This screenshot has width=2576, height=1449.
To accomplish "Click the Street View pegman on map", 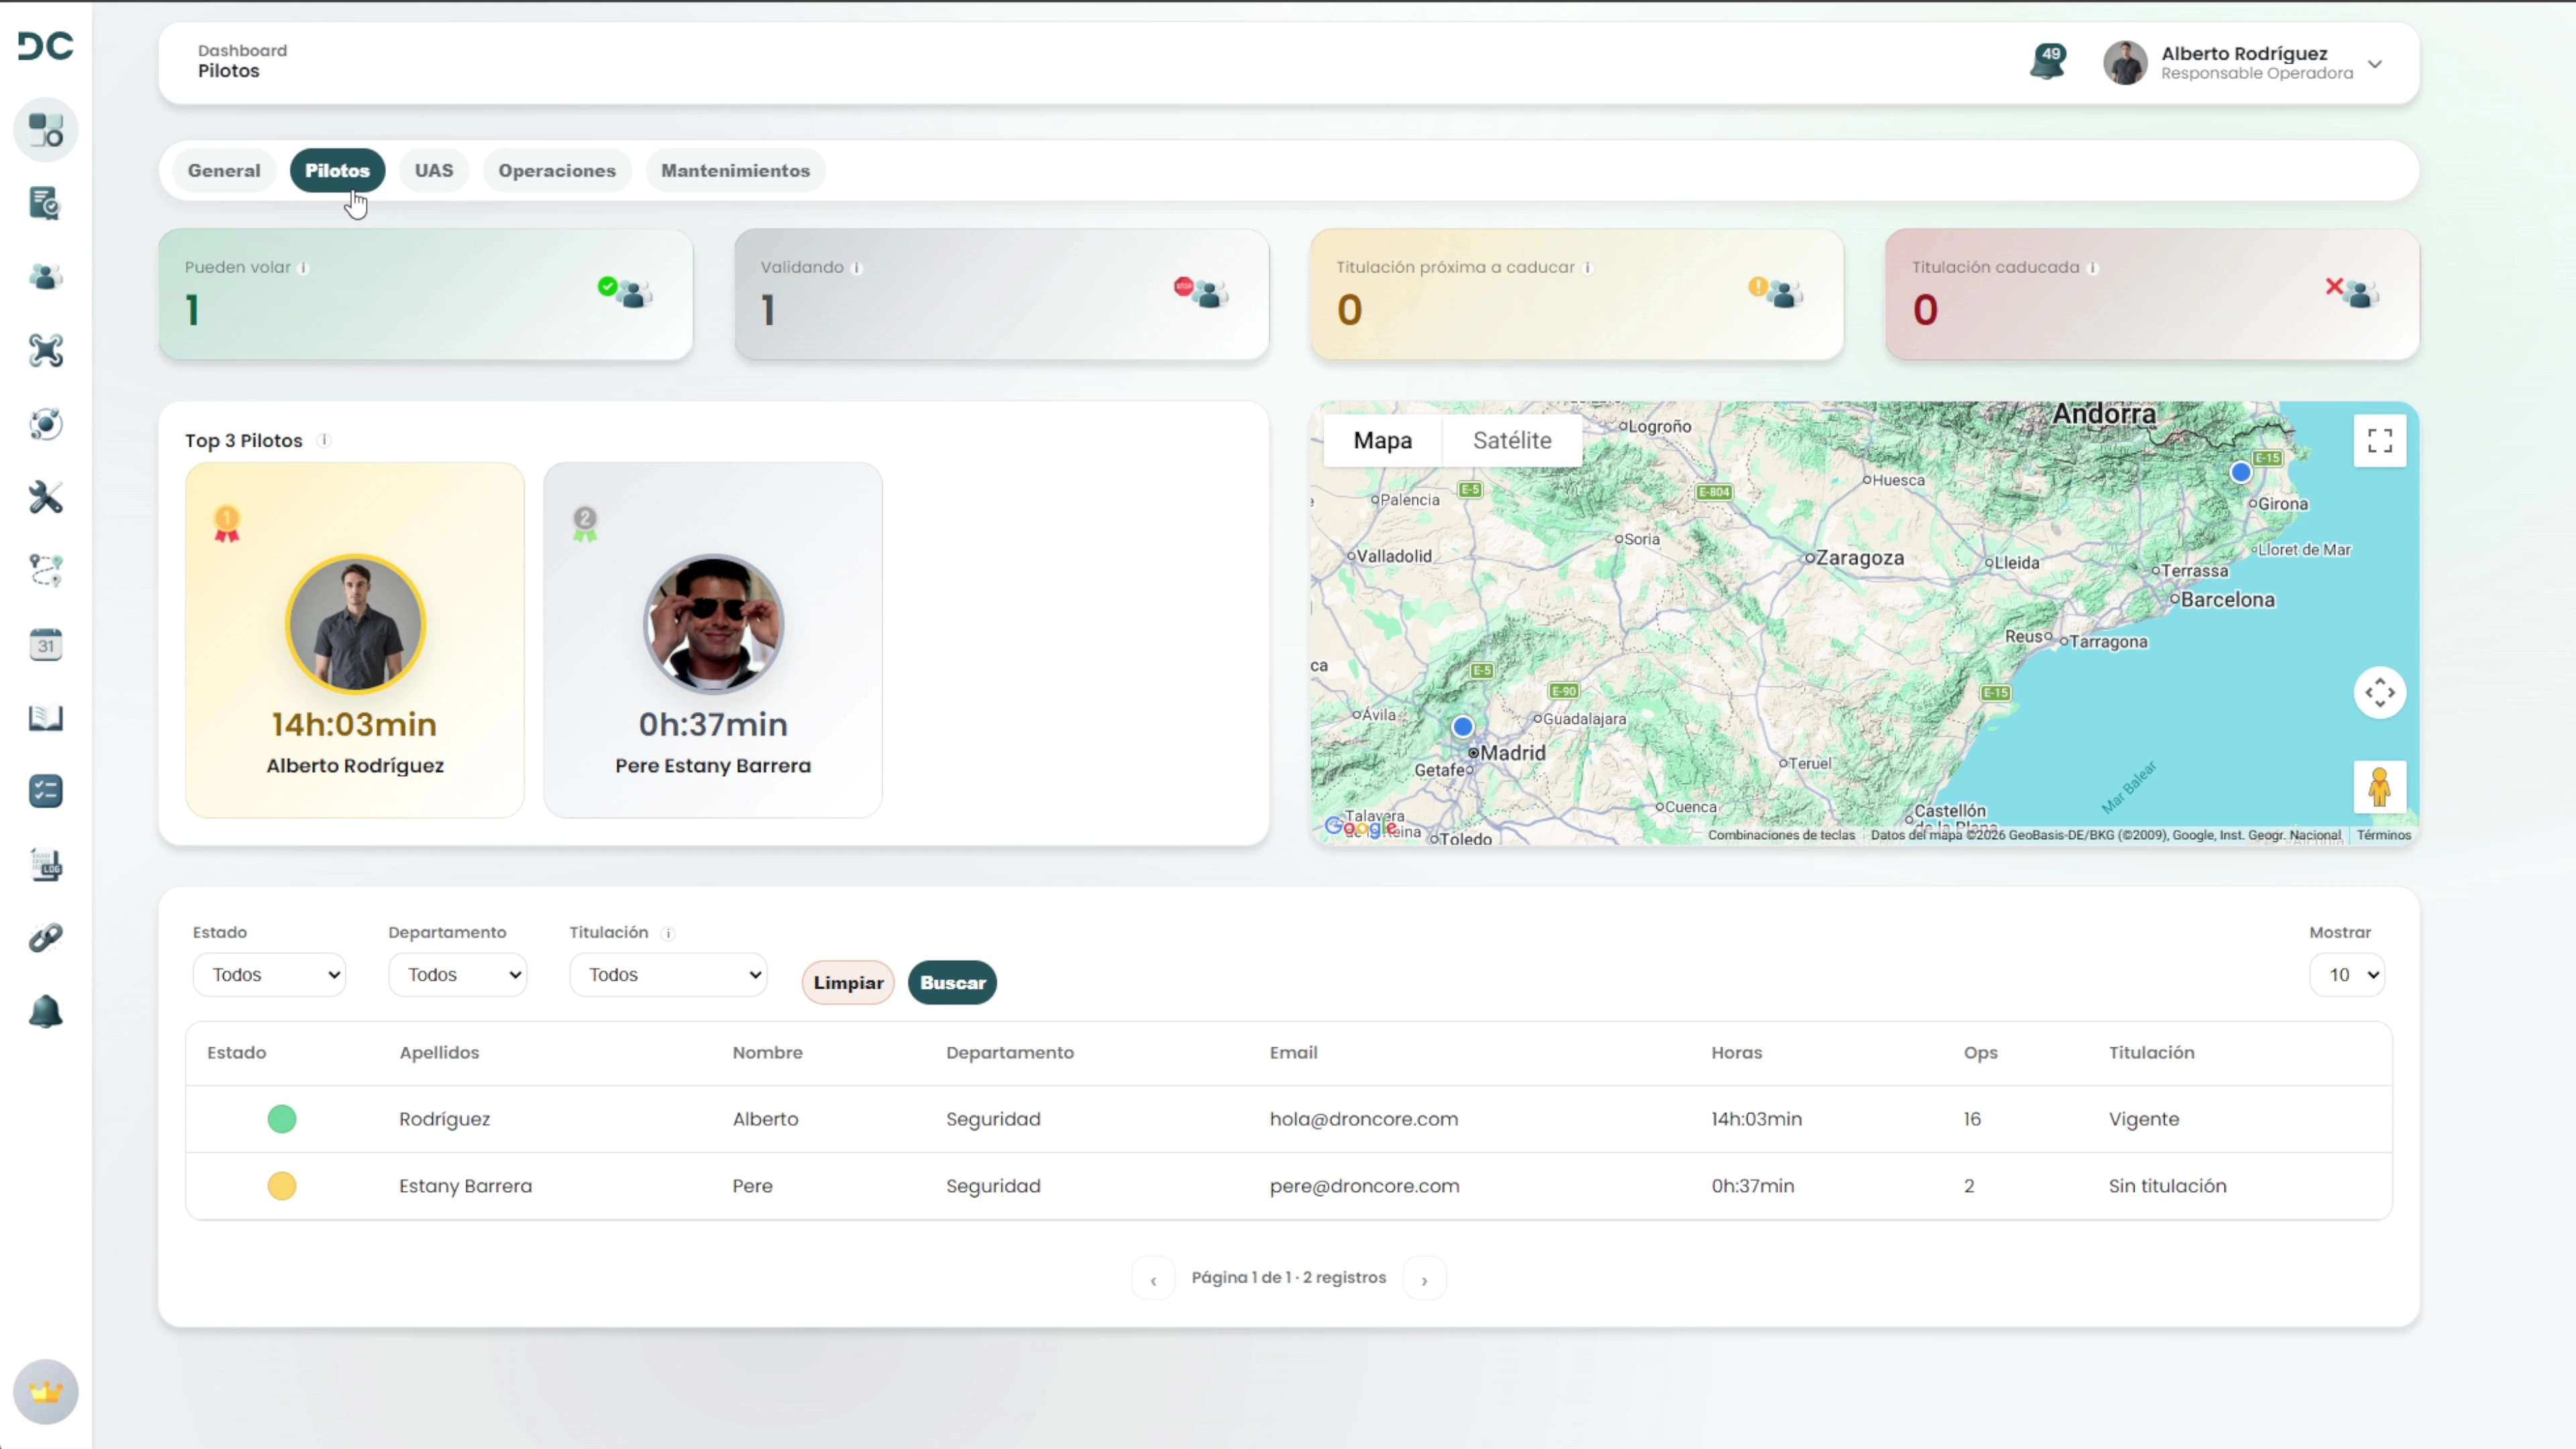I will 2380,787.
